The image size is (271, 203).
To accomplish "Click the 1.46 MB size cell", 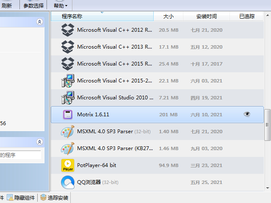I will [x=169, y=148].
